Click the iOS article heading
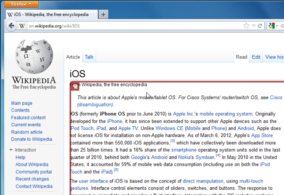 77,74
